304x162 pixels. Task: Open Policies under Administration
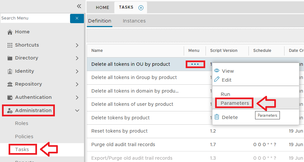[x=24, y=137]
